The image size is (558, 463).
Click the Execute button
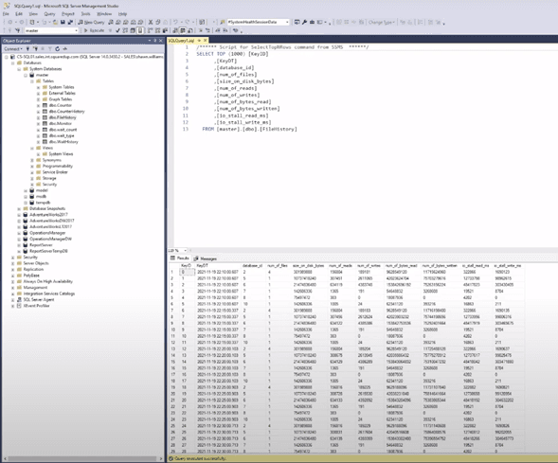[x=95, y=30]
